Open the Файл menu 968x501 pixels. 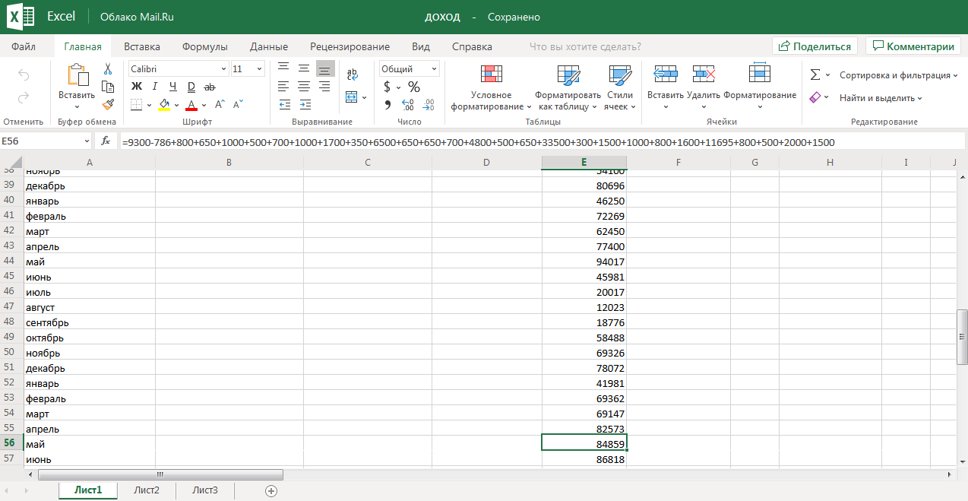(24, 46)
